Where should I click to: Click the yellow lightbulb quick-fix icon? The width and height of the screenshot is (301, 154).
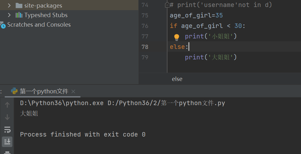(177, 37)
